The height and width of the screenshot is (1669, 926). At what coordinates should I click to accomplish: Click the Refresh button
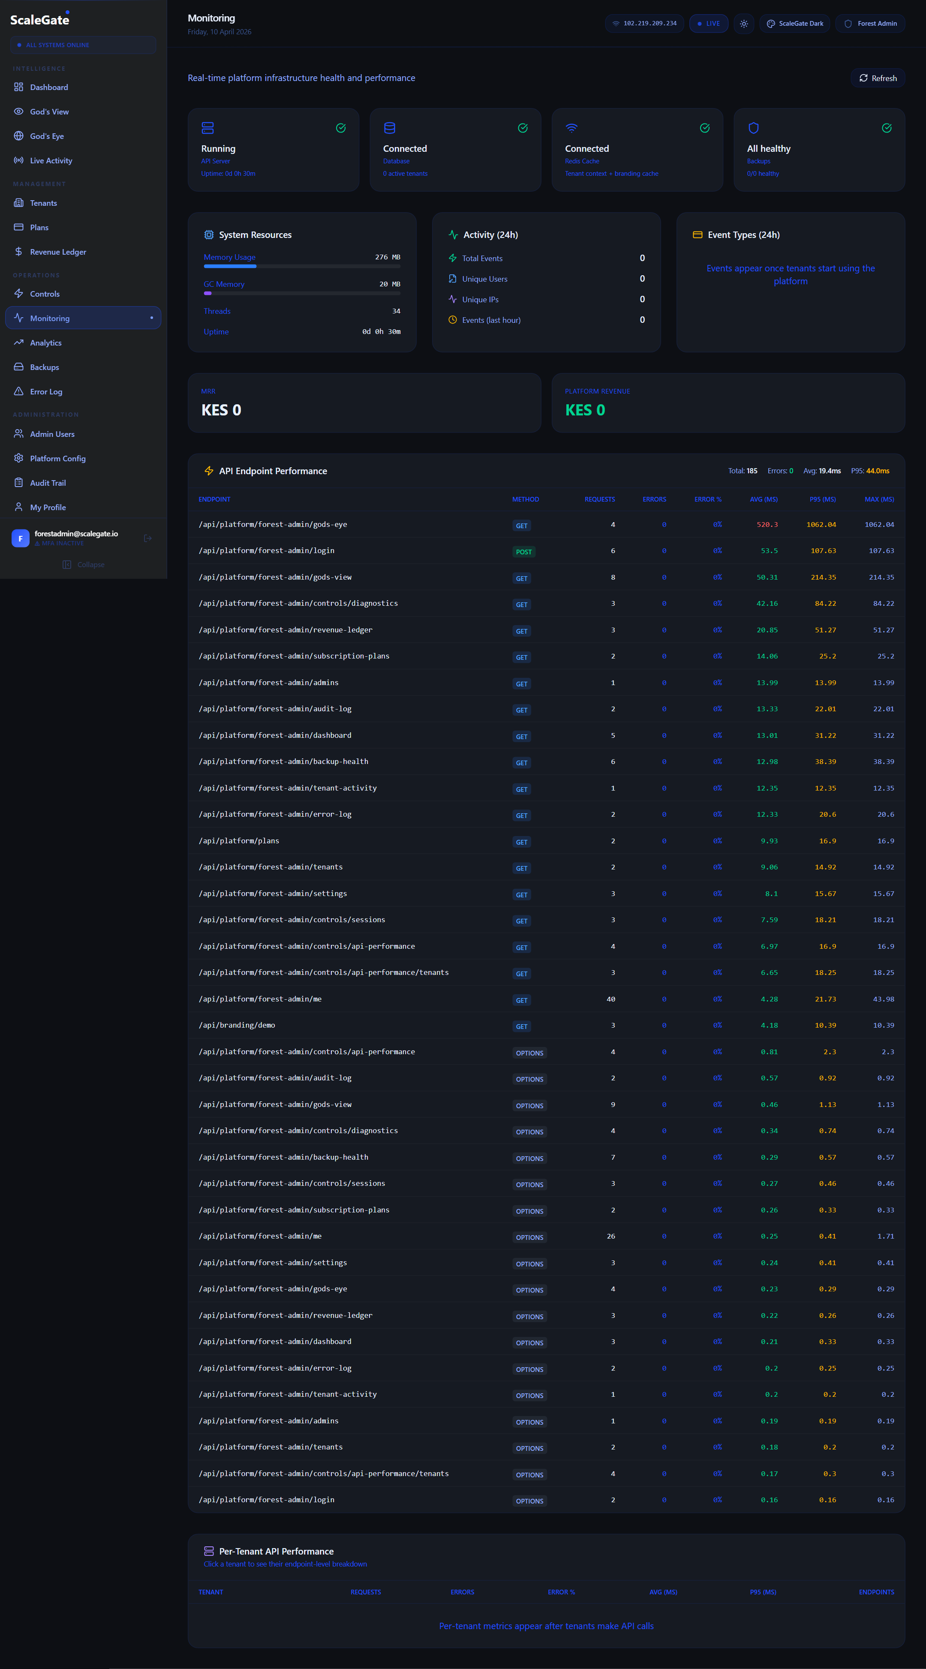tap(878, 78)
